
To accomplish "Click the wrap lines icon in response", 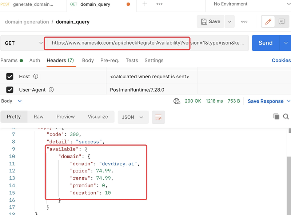I will pyautogui.click(x=158, y=117).
